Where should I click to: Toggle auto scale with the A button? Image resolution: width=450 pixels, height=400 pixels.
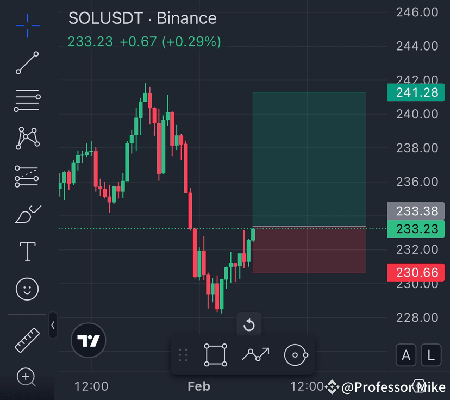coord(405,355)
